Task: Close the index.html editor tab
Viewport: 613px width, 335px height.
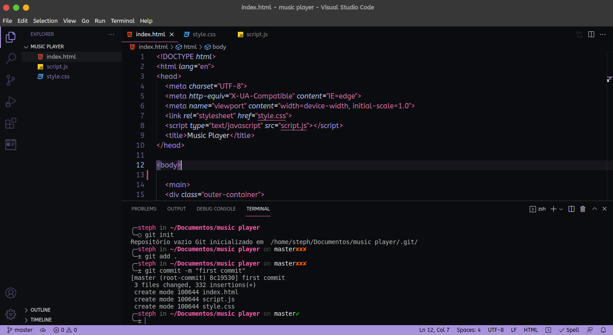Action: (x=171, y=34)
